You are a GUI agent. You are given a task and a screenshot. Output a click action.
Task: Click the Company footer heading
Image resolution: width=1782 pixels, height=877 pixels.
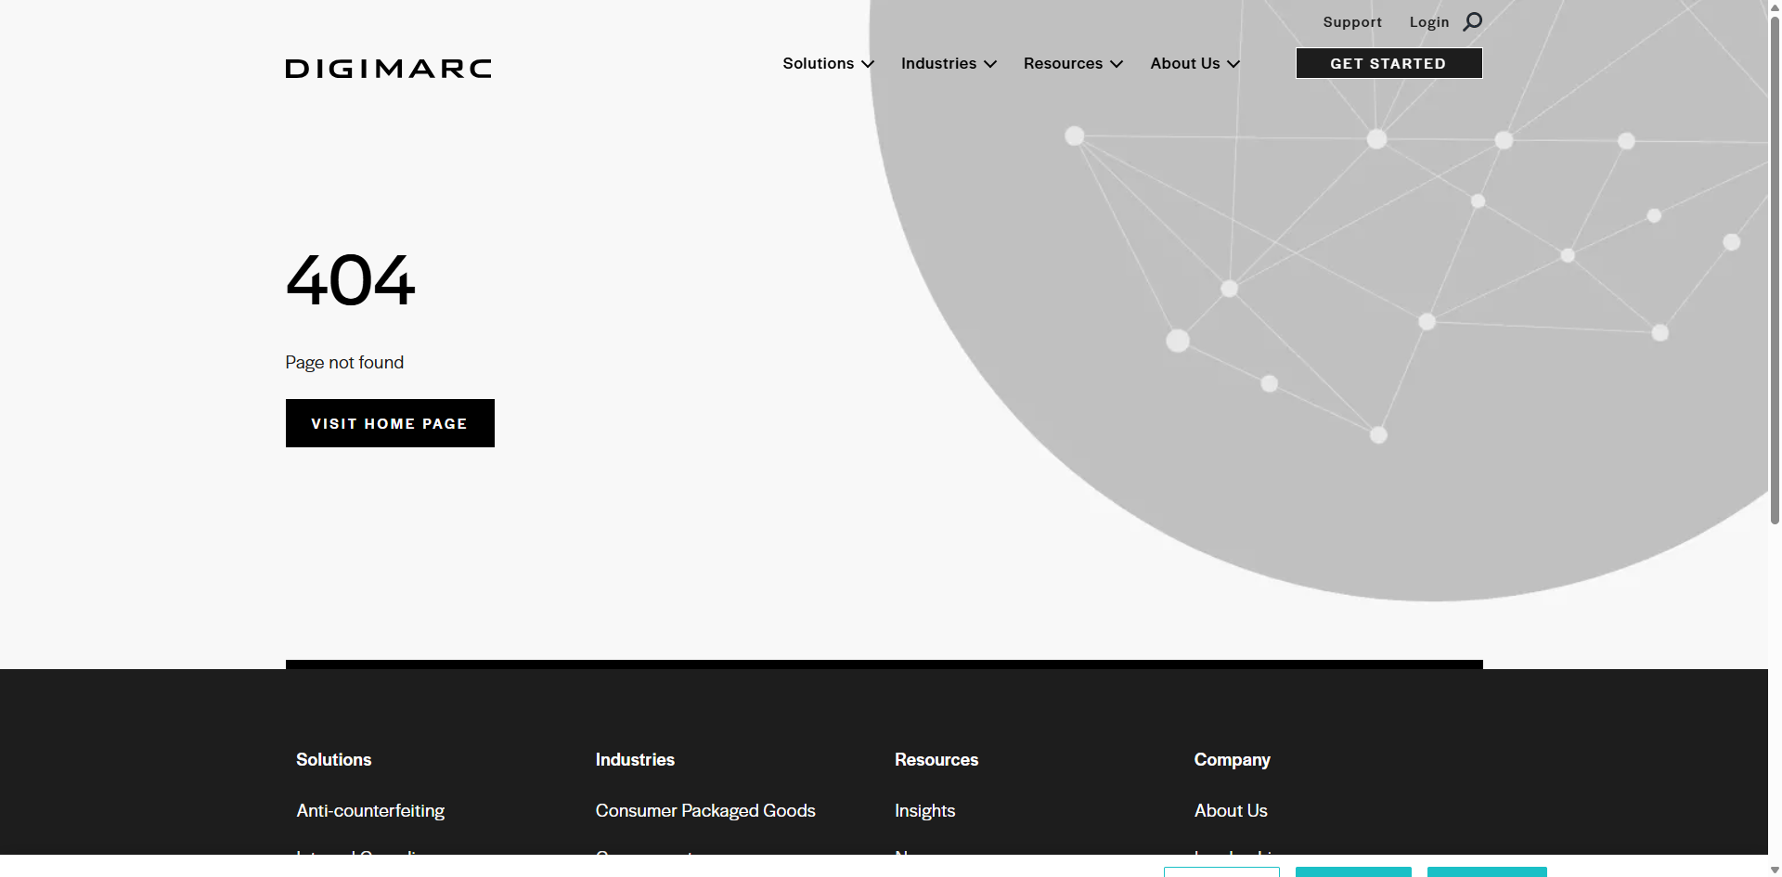click(1232, 759)
